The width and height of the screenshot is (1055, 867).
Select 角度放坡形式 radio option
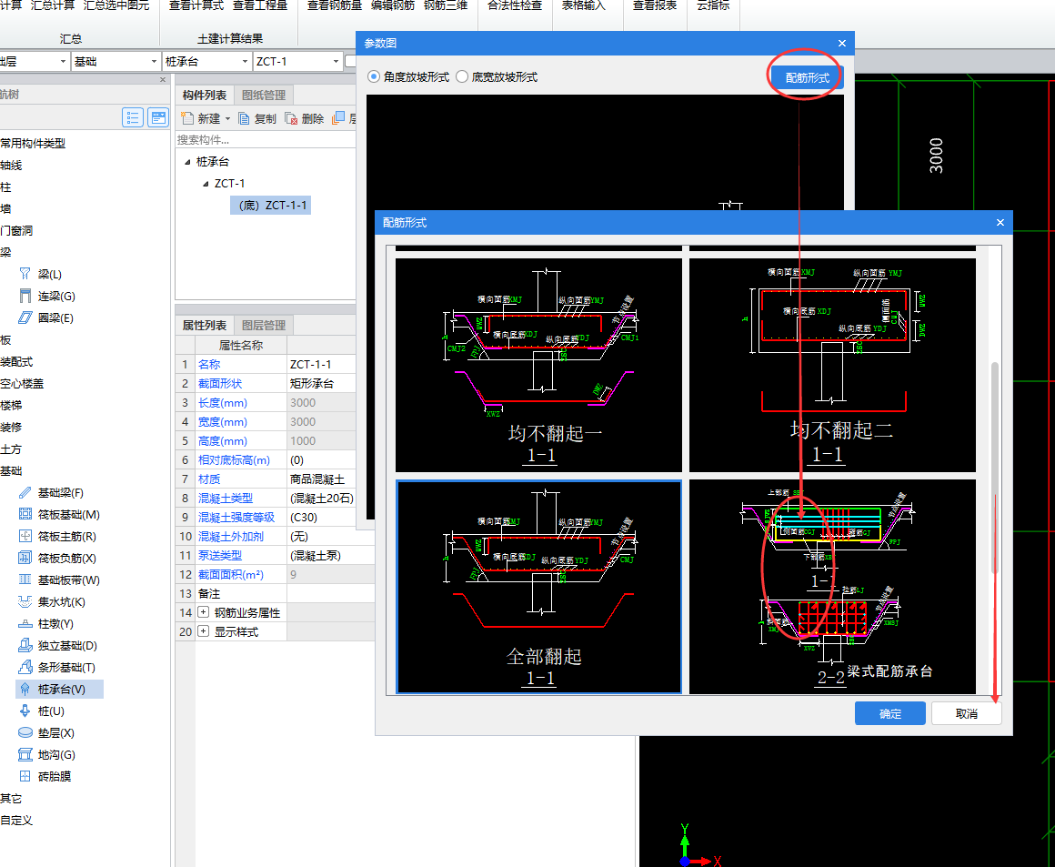point(374,76)
